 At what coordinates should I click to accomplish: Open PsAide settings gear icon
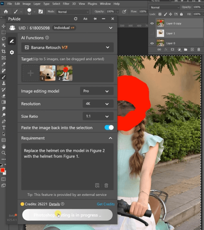[x=12, y=52]
